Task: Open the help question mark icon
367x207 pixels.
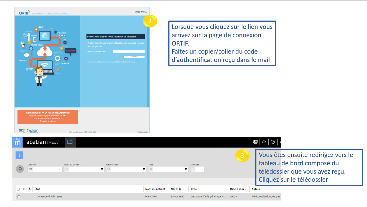Action: [x=273, y=142]
